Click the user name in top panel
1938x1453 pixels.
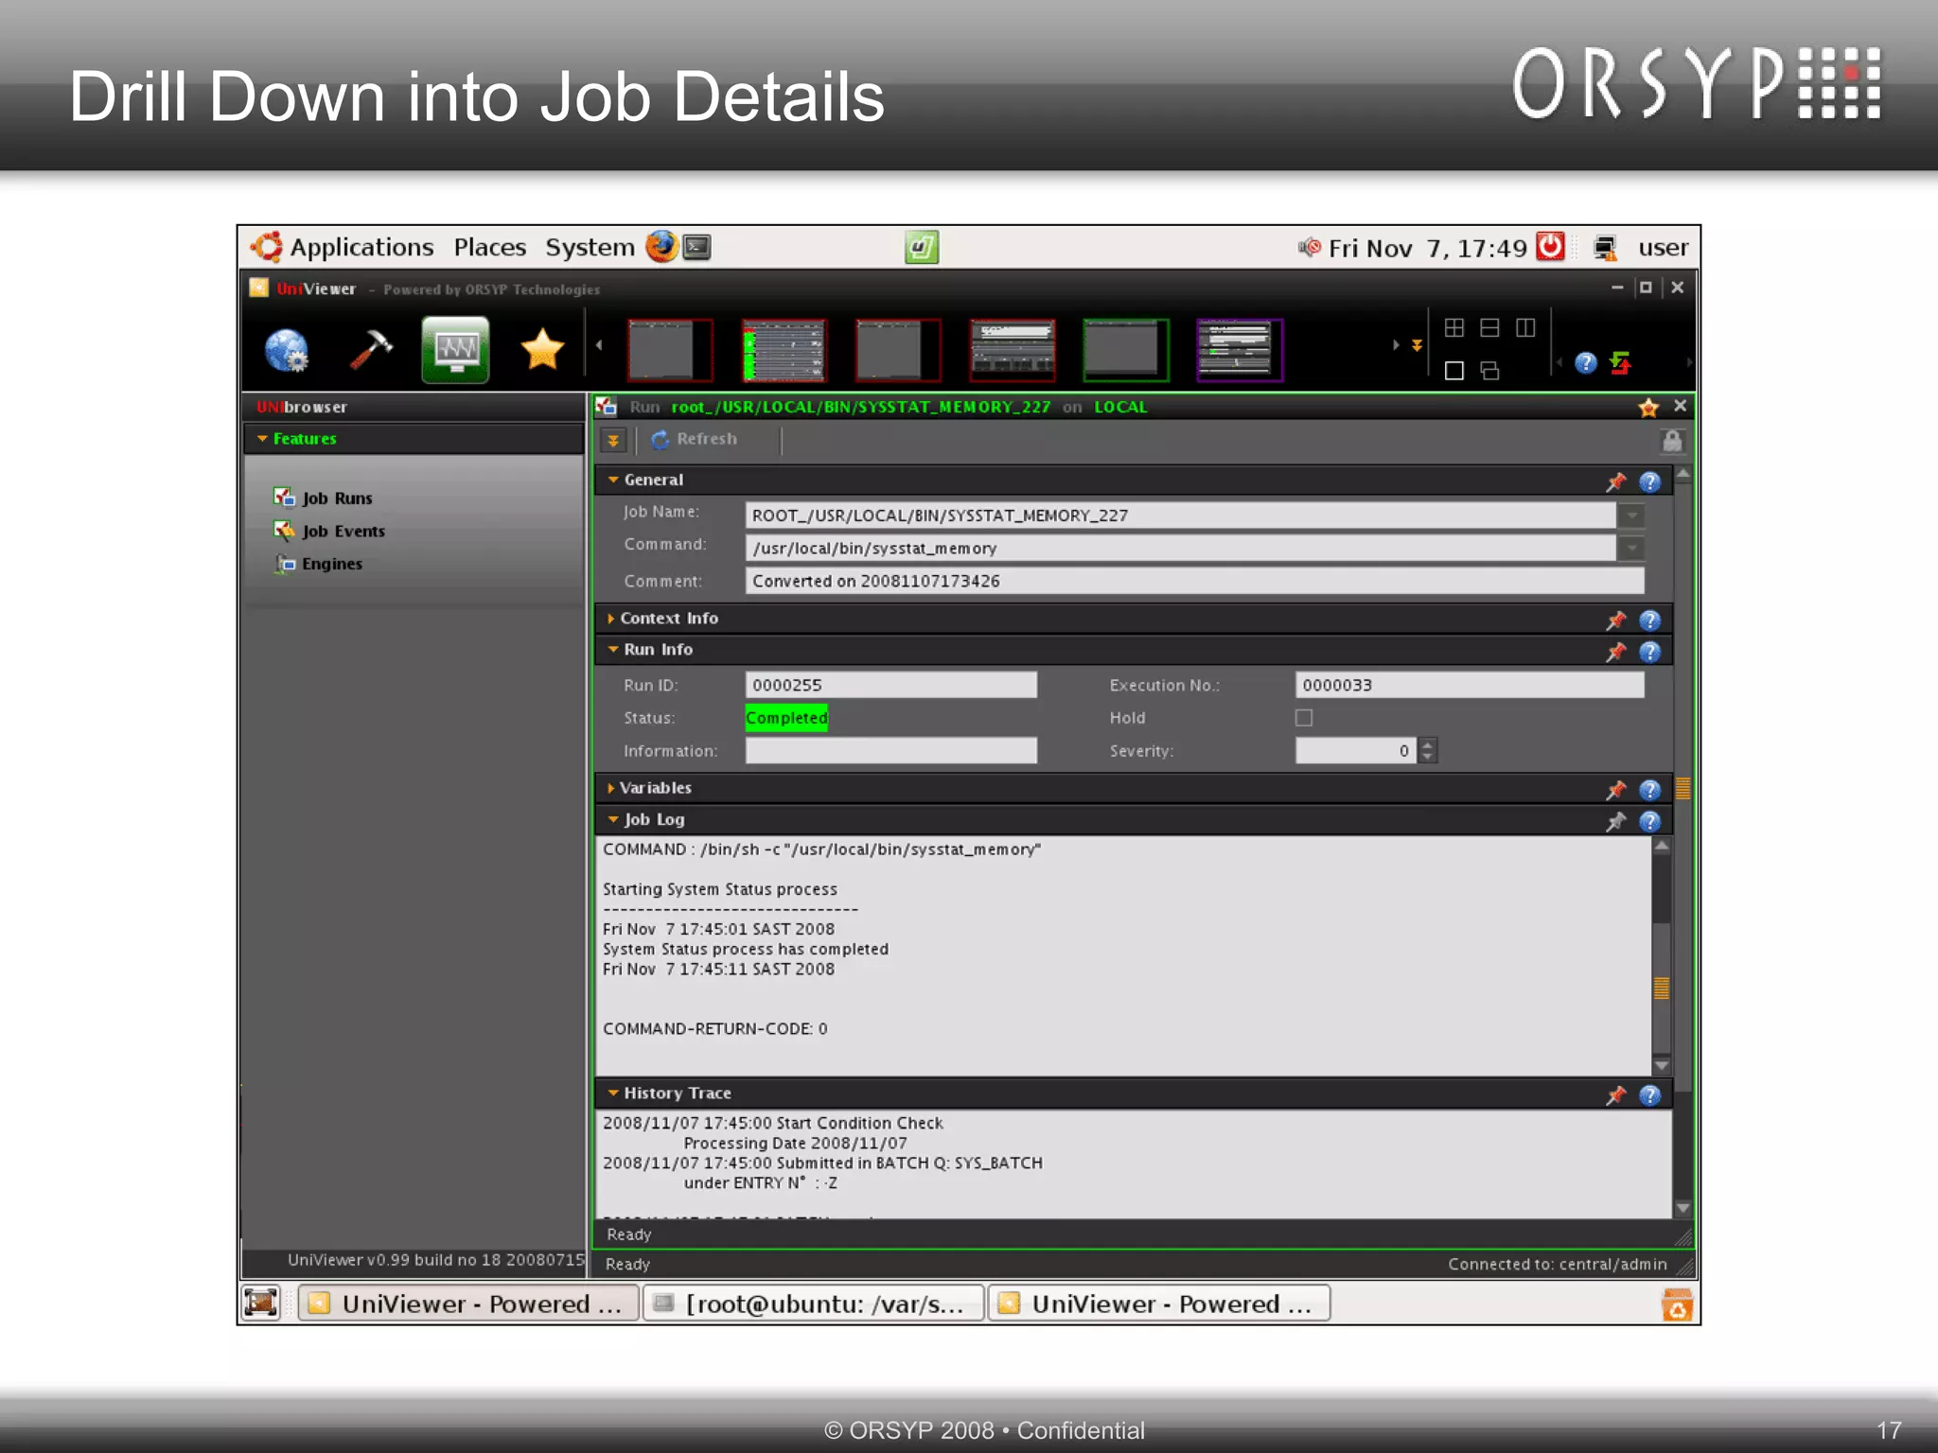1663,248
